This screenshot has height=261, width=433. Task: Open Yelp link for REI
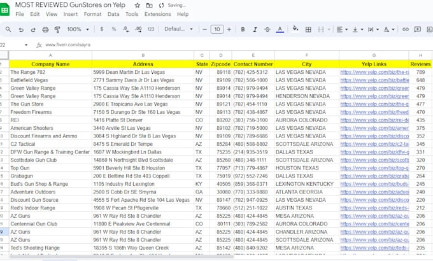pos(374,120)
